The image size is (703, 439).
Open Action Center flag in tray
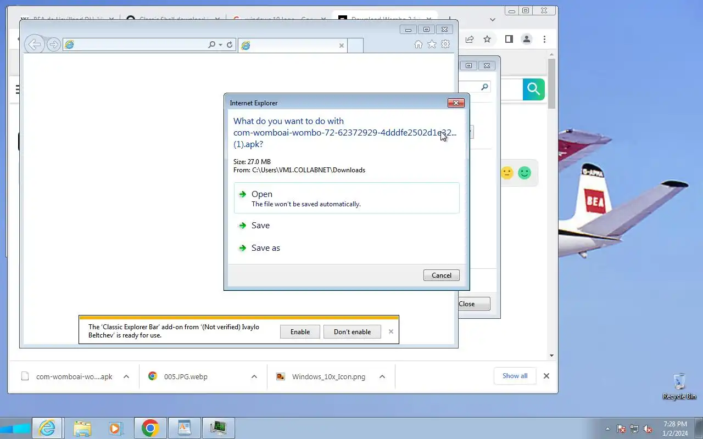[621, 429]
